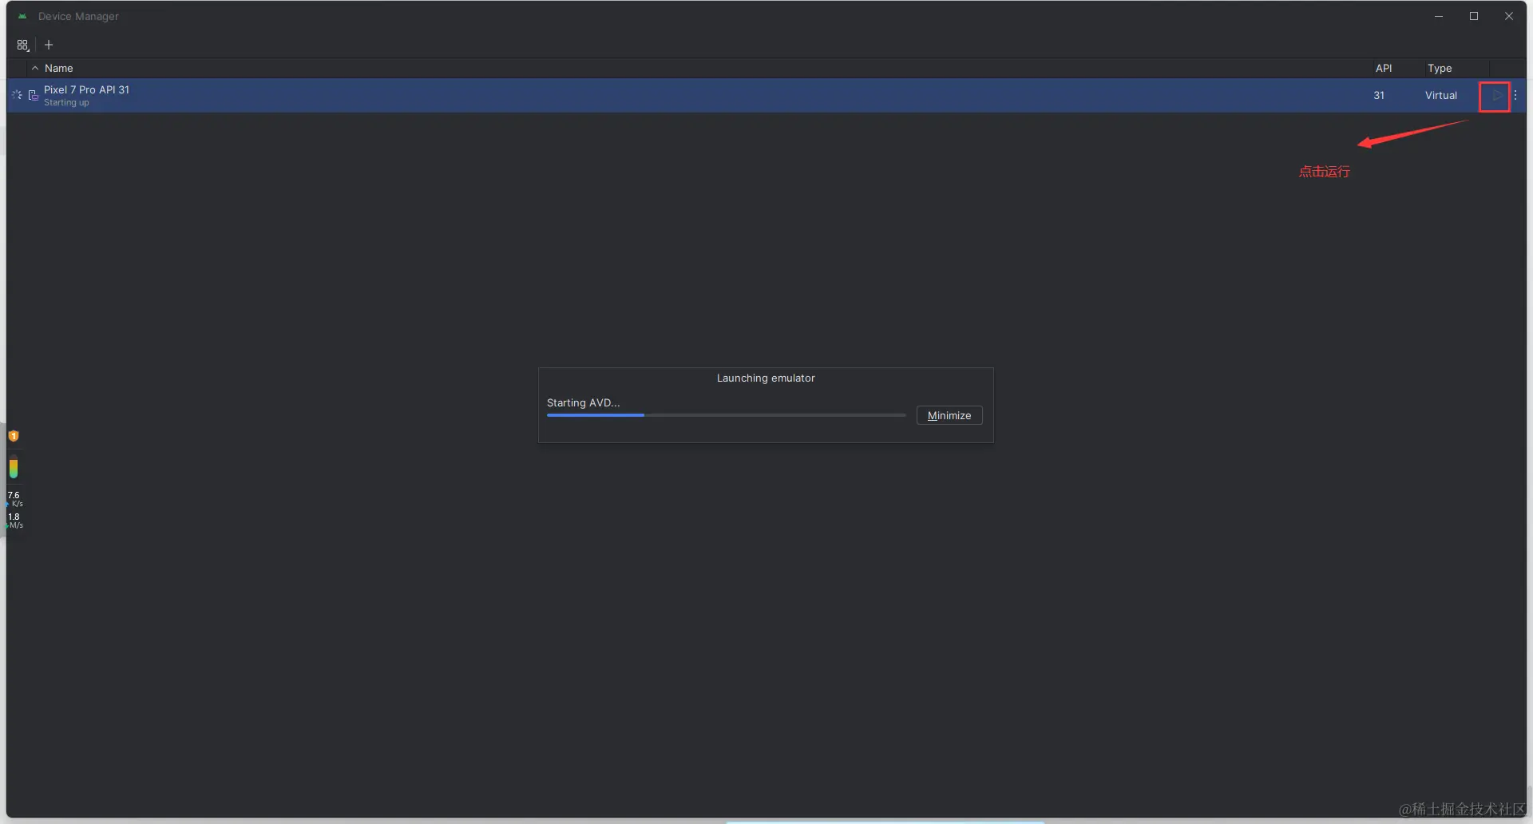
Task: Open the device group options icon
Action: point(22,46)
